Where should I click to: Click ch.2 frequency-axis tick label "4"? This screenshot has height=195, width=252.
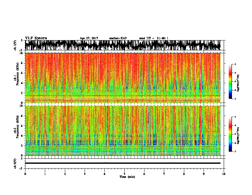point(22,136)
